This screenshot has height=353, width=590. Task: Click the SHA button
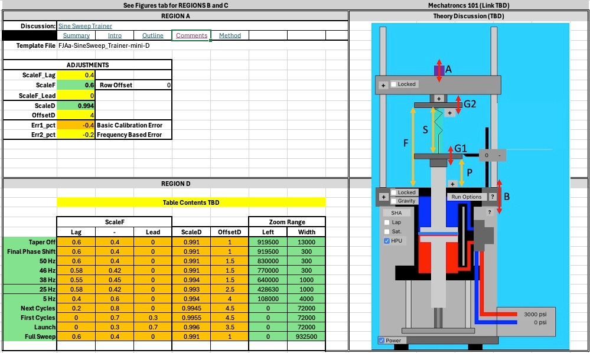point(396,213)
